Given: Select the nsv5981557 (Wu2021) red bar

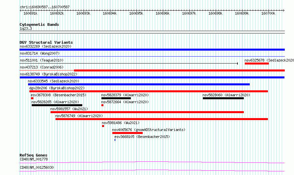Looking at the screenshot, I should pos(147,112).
